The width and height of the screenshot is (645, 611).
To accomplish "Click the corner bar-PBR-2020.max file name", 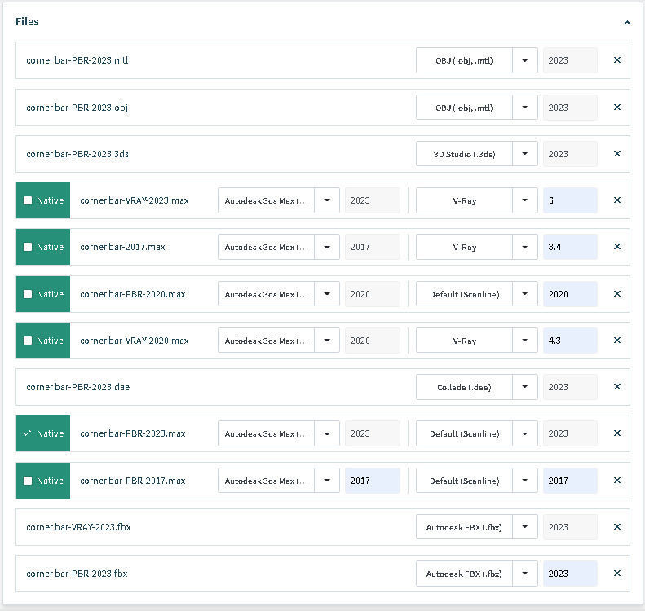I will [133, 294].
